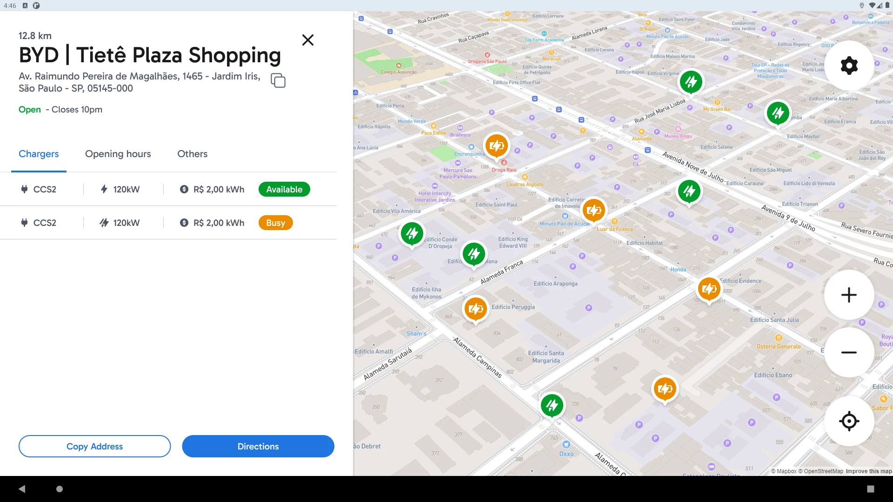893x502 pixels.
Task: Select green charger marker near Edifício Caraúna
Action: [689, 191]
